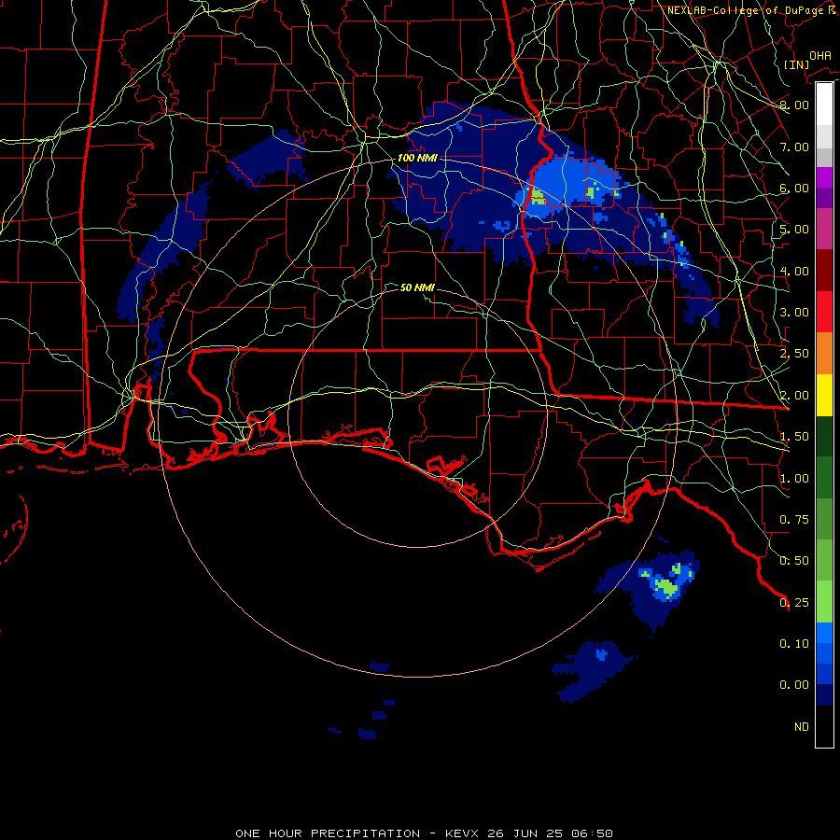Click the 7.00 legend value
Image resolution: width=840 pixels, height=840 pixels.
[x=794, y=147]
